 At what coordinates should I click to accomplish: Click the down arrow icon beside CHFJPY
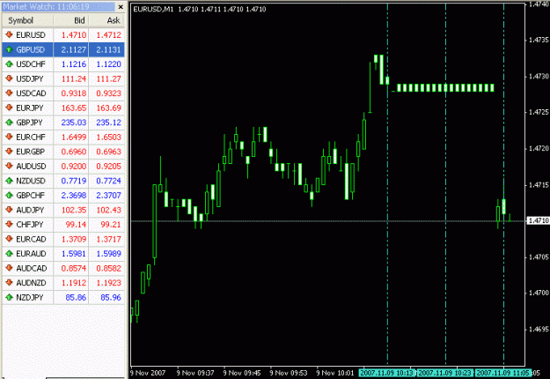9,225
